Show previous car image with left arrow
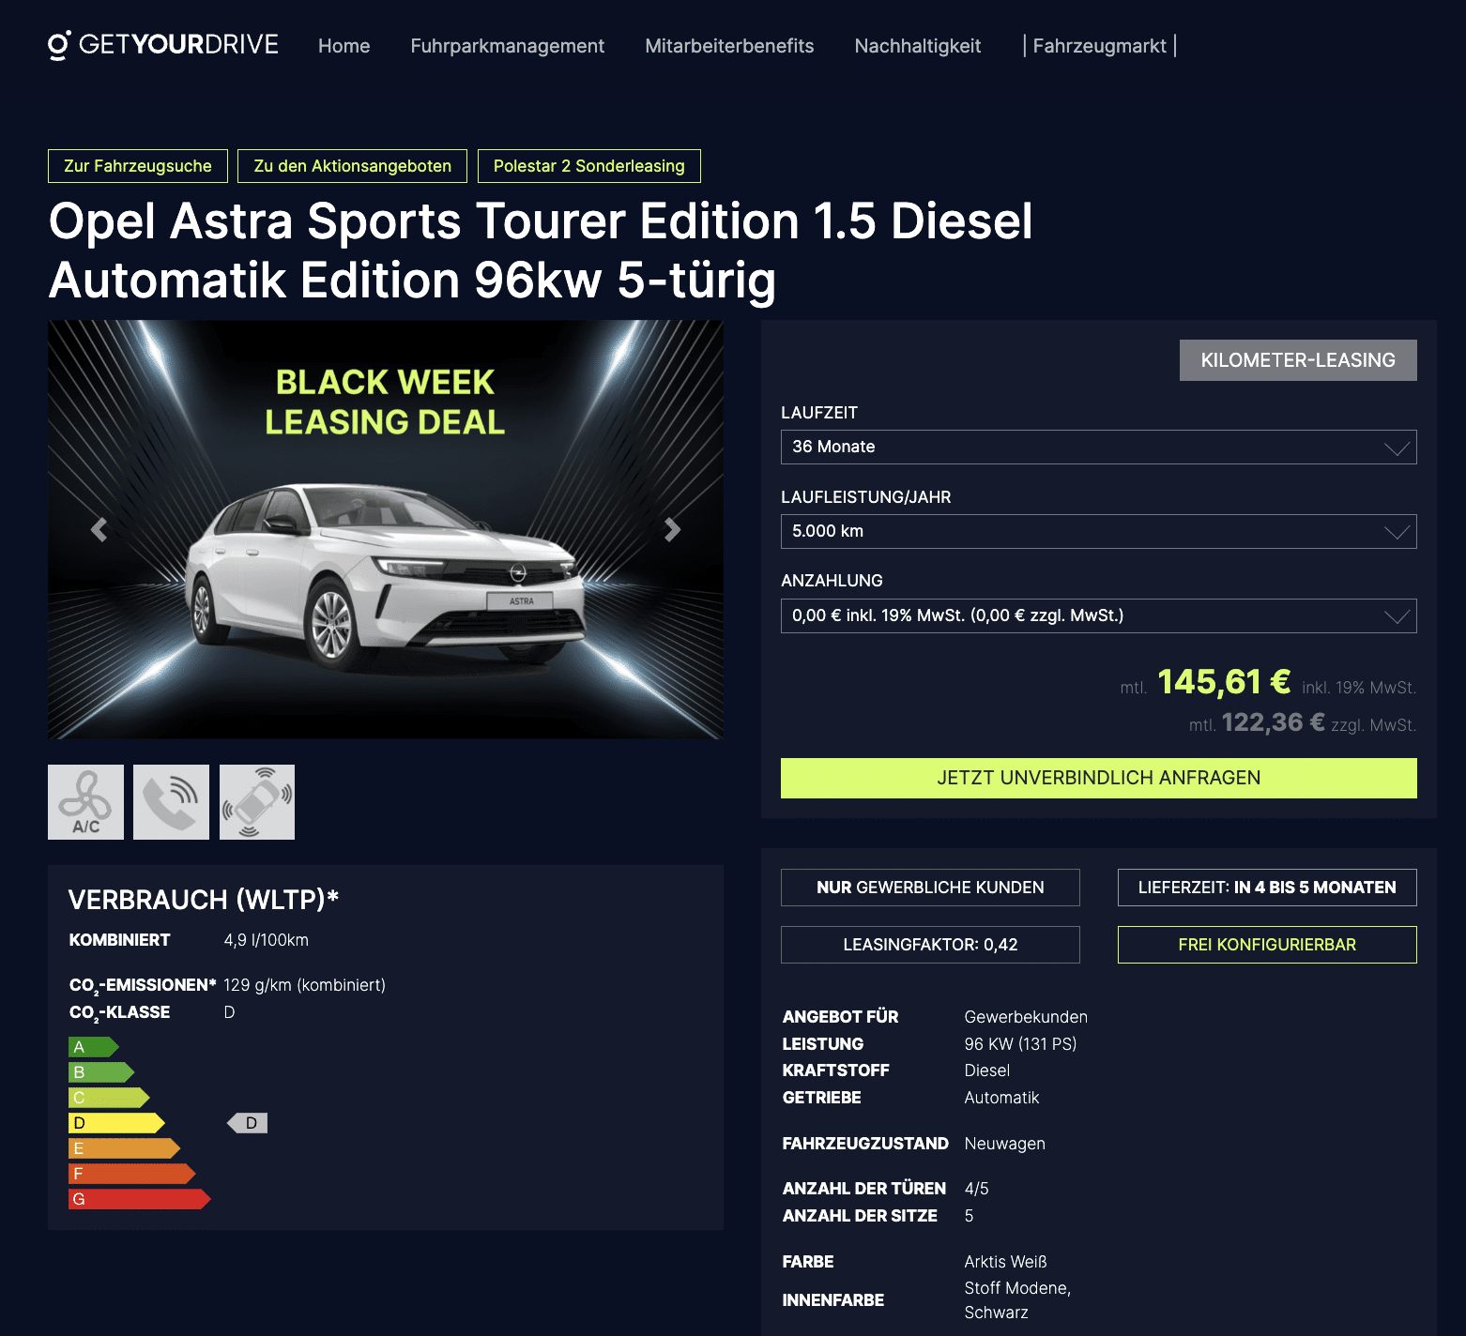This screenshot has width=1466, height=1336. click(x=99, y=530)
